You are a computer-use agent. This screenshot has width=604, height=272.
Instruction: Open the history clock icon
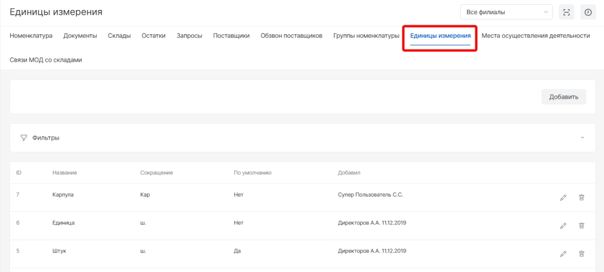(587, 12)
